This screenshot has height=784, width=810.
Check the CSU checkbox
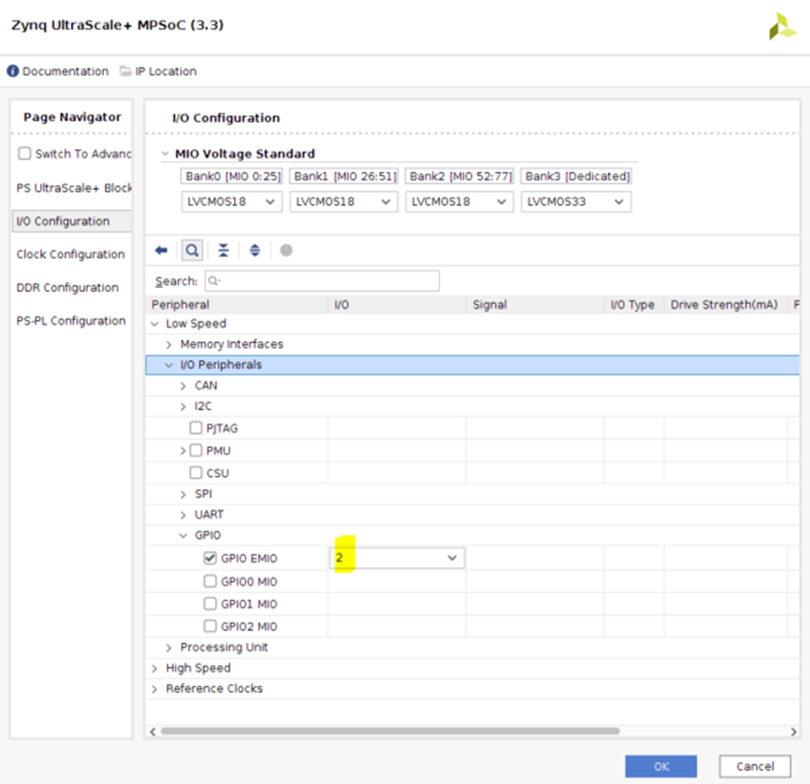196,472
